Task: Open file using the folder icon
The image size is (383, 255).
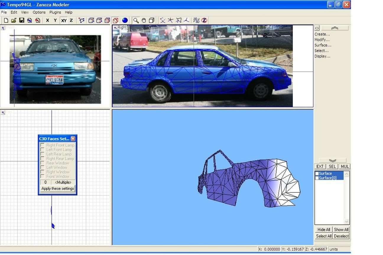Action: click(14, 20)
